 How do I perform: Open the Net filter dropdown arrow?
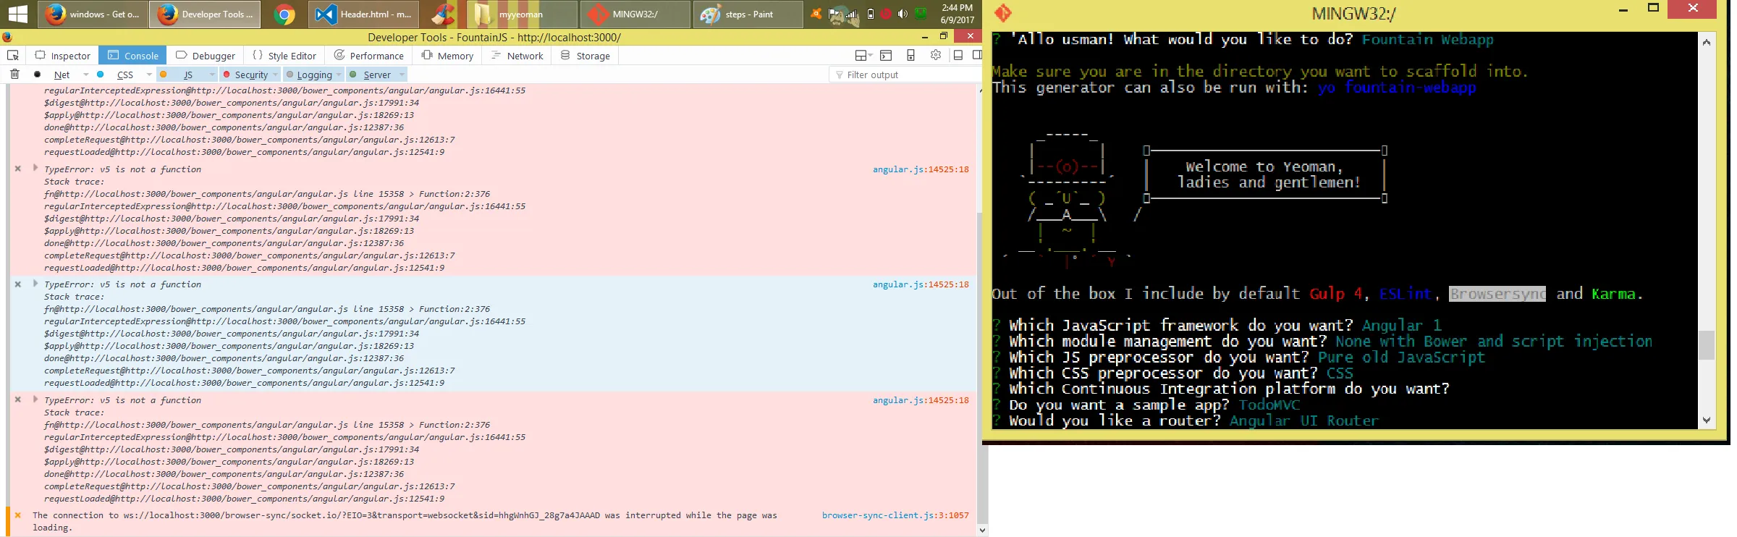85,75
